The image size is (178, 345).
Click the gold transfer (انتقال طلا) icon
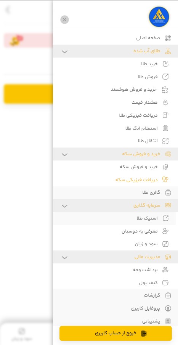165,141
